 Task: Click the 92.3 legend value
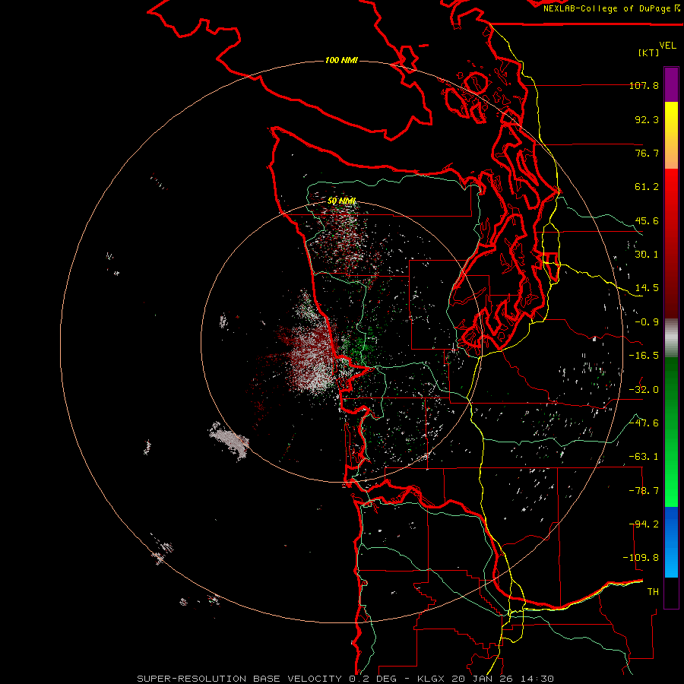click(x=647, y=119)
